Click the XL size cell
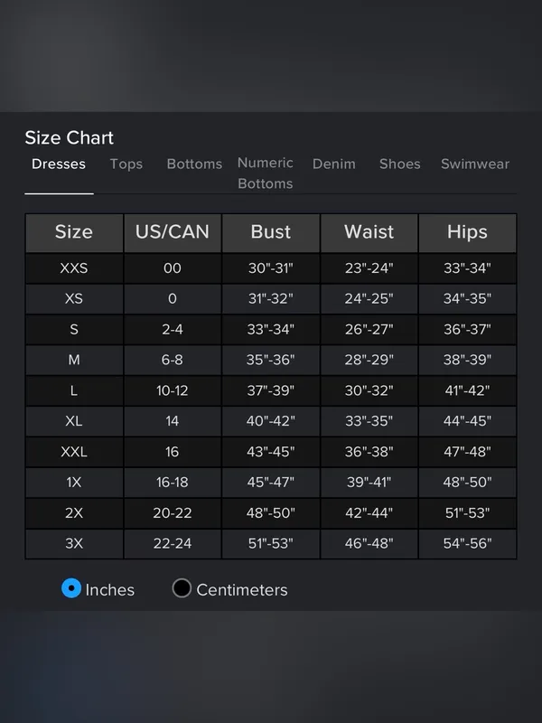Screen dimensions: 542x723 click(74, 421)
